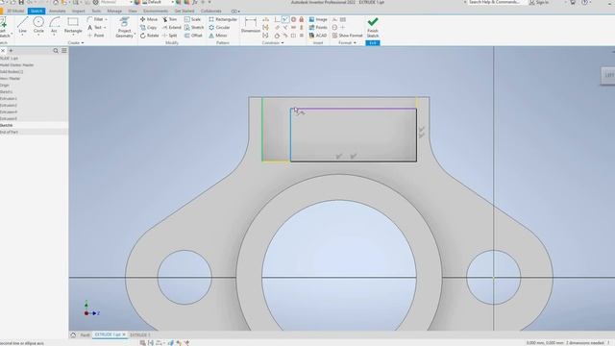Screen dimensions: 615x346
Task: Open the Fillet dropdown arrow
Action: tap(107, 19)
